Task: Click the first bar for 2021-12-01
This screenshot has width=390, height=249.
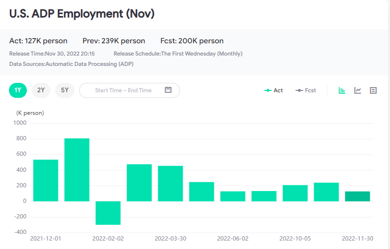Action: [46, 180]
